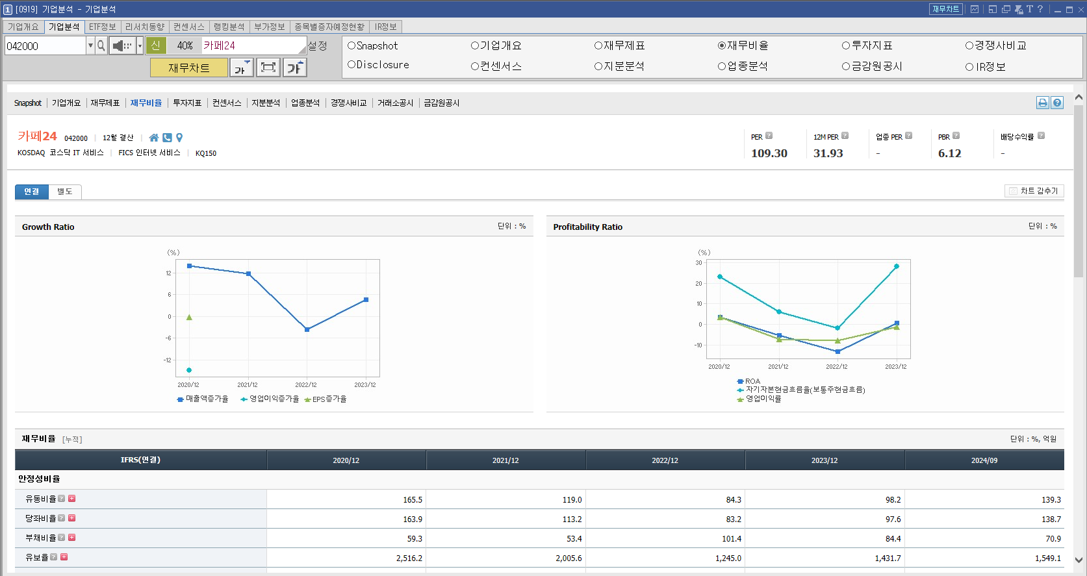The width and height of the screenshot is (1087, 576).
Task: Click the 업종 PER help question icon
Action: pyautogui.click(x=908, y=136)
